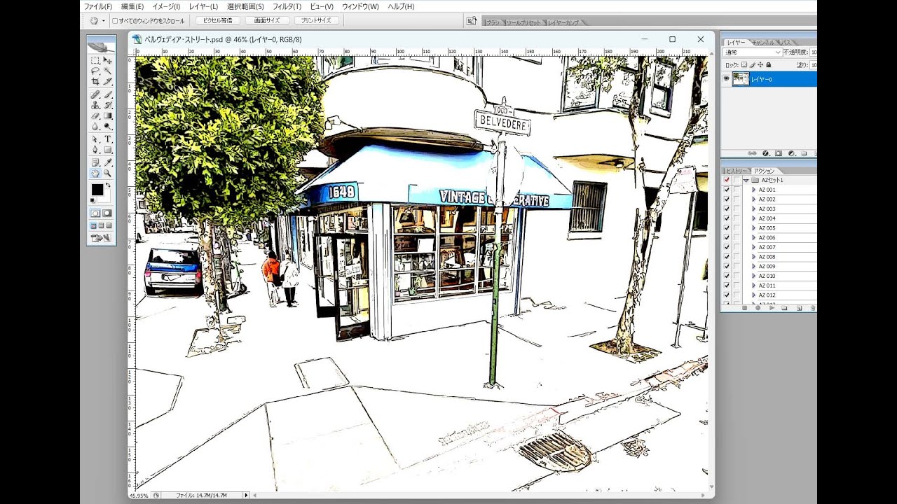Screen dimensions: 897x504
Task: Expand action AZ 005
Action: tap(753, 228)
